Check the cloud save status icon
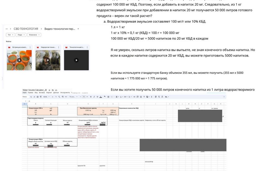The image size is (273, 171). [56, 90]
